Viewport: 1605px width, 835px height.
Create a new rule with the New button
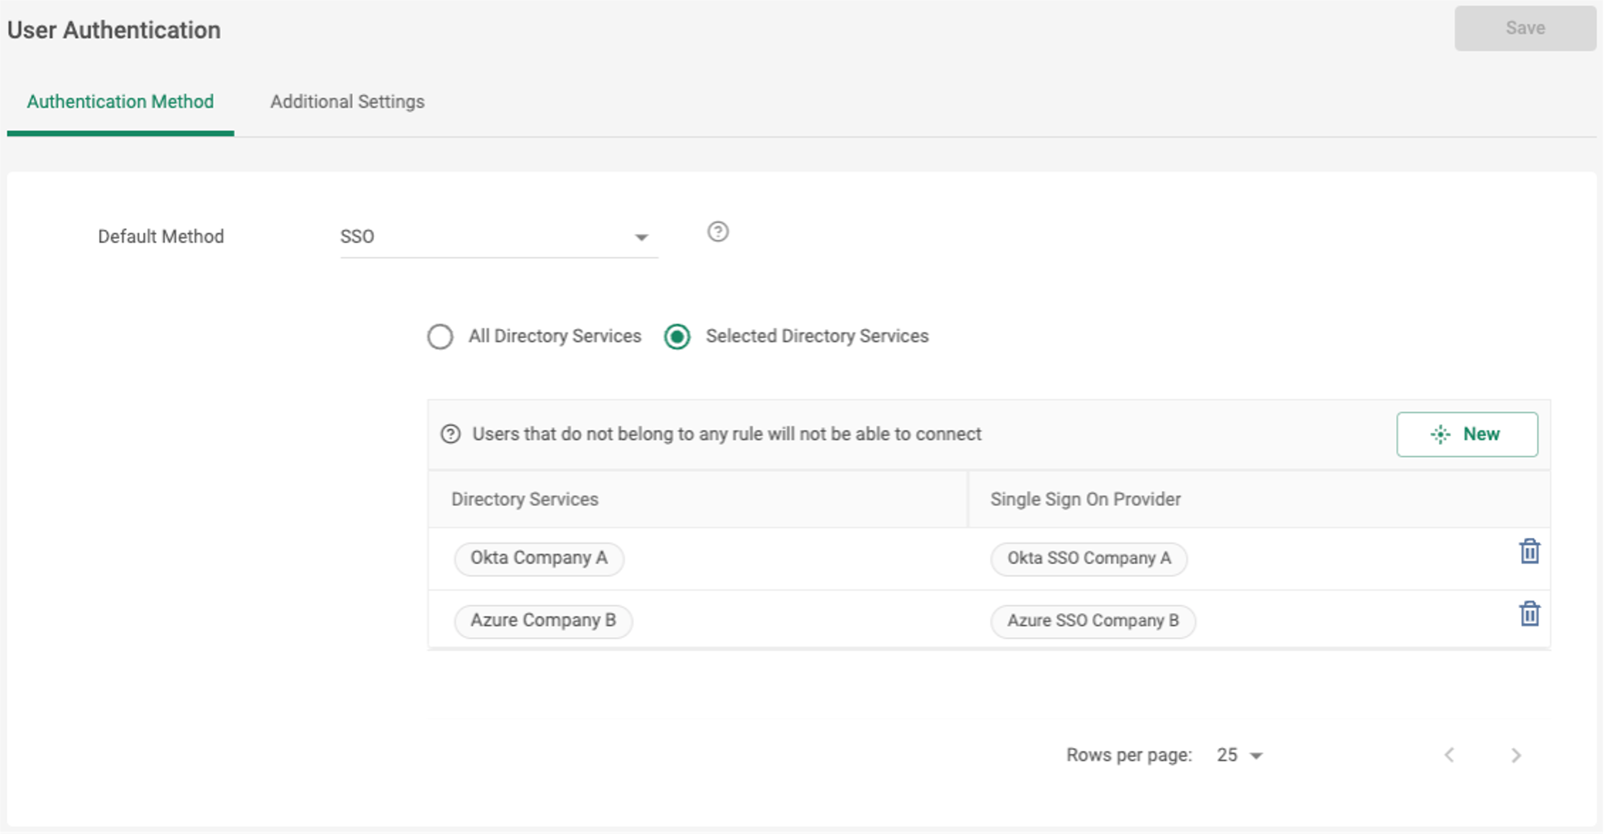[1467, 435]
